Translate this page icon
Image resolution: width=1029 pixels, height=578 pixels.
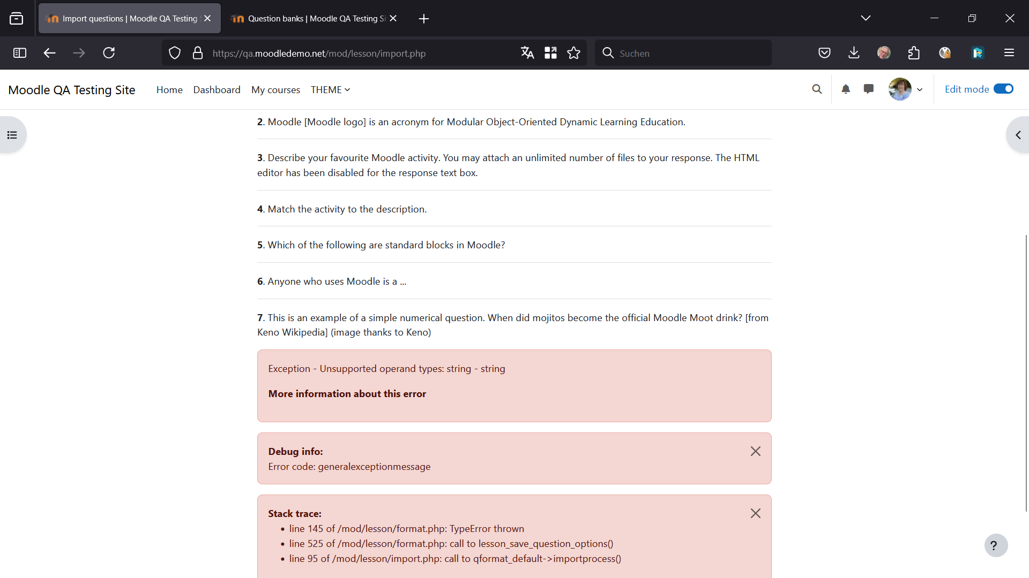click(527, 53)
